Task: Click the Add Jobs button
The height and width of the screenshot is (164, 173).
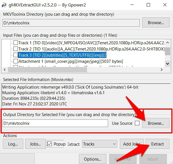Action: [x=132, y=144]
